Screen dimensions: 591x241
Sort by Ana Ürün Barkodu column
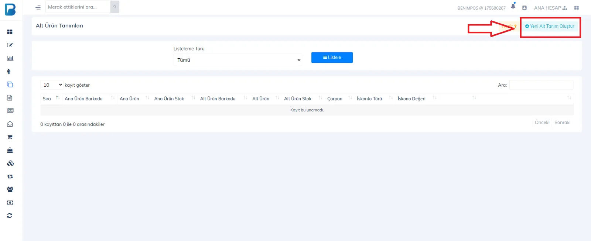coord(90,99)
